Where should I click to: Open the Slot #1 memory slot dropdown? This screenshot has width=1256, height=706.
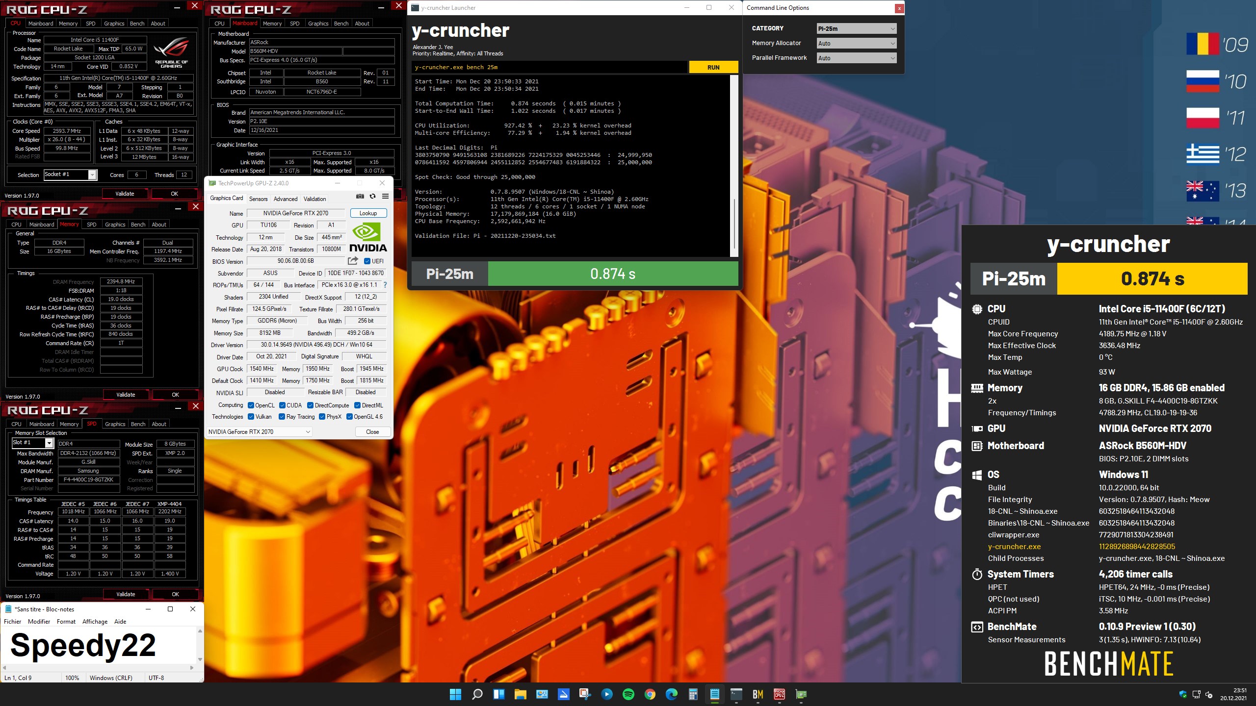(32, 443)
